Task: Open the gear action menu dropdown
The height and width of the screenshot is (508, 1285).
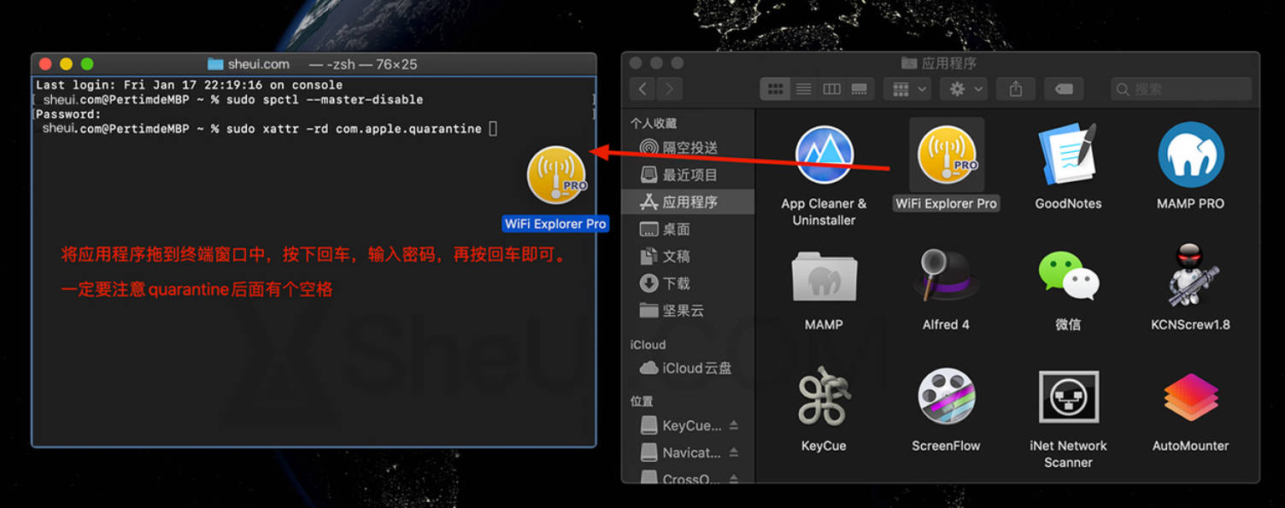Action: tap(965, 89)
